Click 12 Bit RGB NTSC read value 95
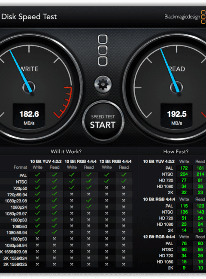The width and height of the screenshot is (206, 279). pos(200,250)
